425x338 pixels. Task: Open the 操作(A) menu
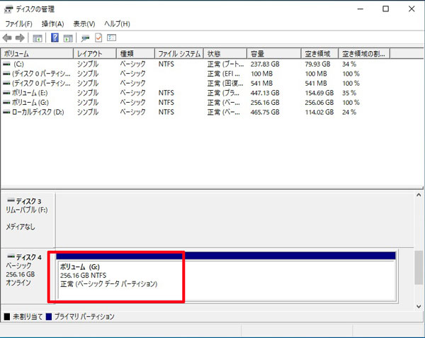52,23
